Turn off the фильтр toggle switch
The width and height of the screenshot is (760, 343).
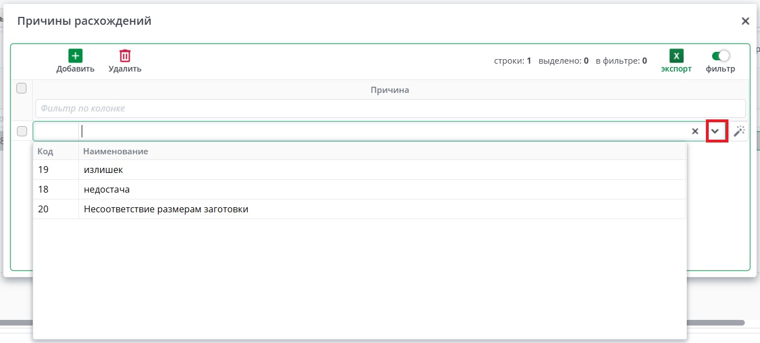721,56
